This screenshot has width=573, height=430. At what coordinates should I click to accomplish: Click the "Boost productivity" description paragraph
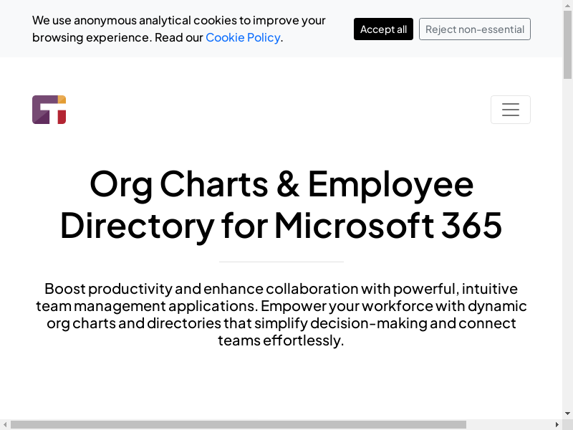281,315
